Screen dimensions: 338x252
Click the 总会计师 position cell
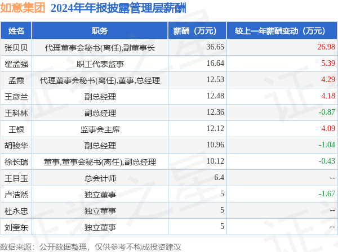(100, 178)
